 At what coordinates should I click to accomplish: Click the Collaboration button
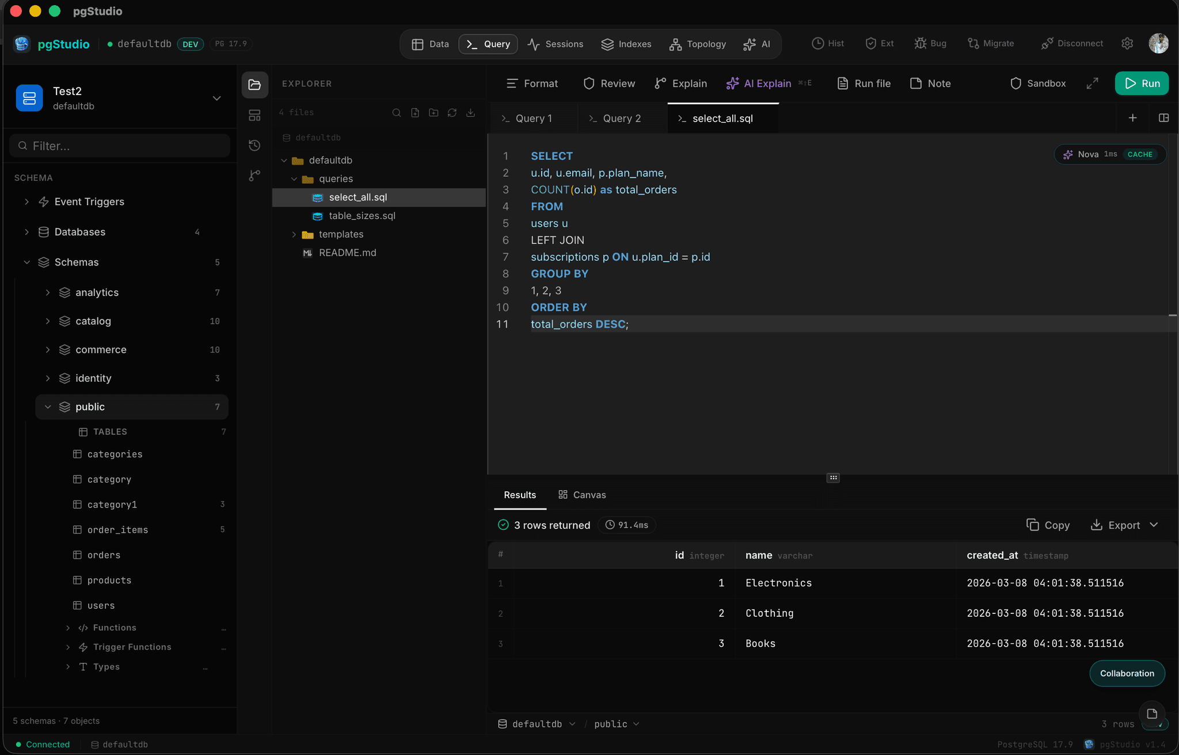[1127, 673]
